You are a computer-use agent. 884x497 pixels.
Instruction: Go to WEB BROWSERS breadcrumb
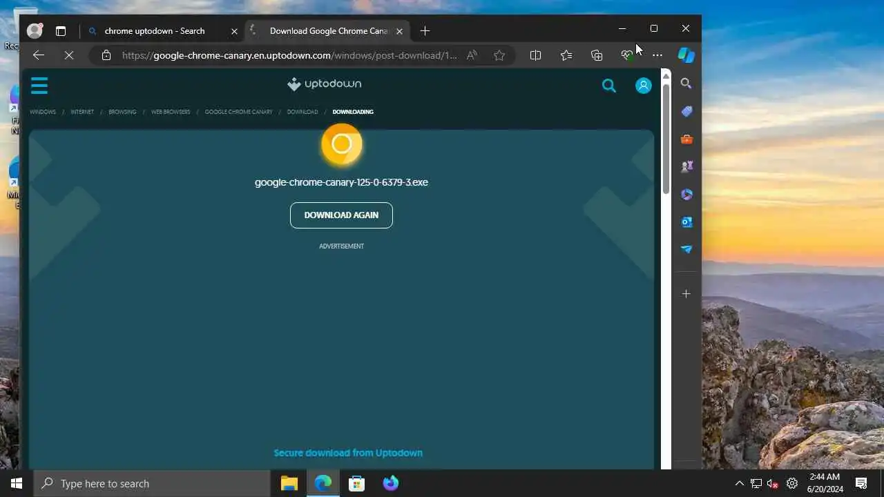coord(171,112)
